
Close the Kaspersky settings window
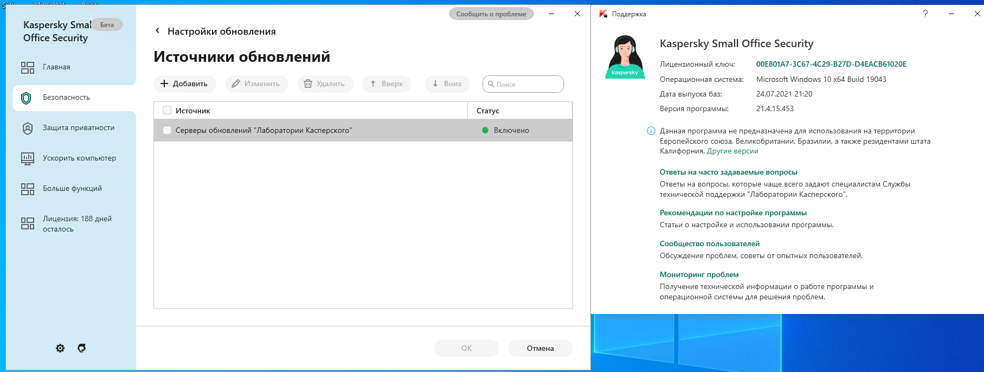coord(577,14)
